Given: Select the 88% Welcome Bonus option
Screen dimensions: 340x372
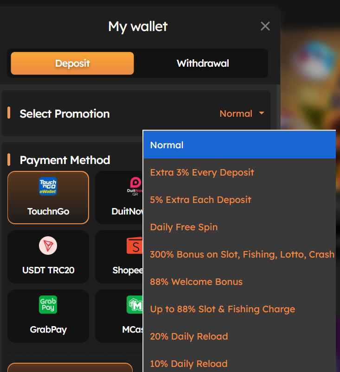Looking at the screenshot, I should (x=239, y=282).
